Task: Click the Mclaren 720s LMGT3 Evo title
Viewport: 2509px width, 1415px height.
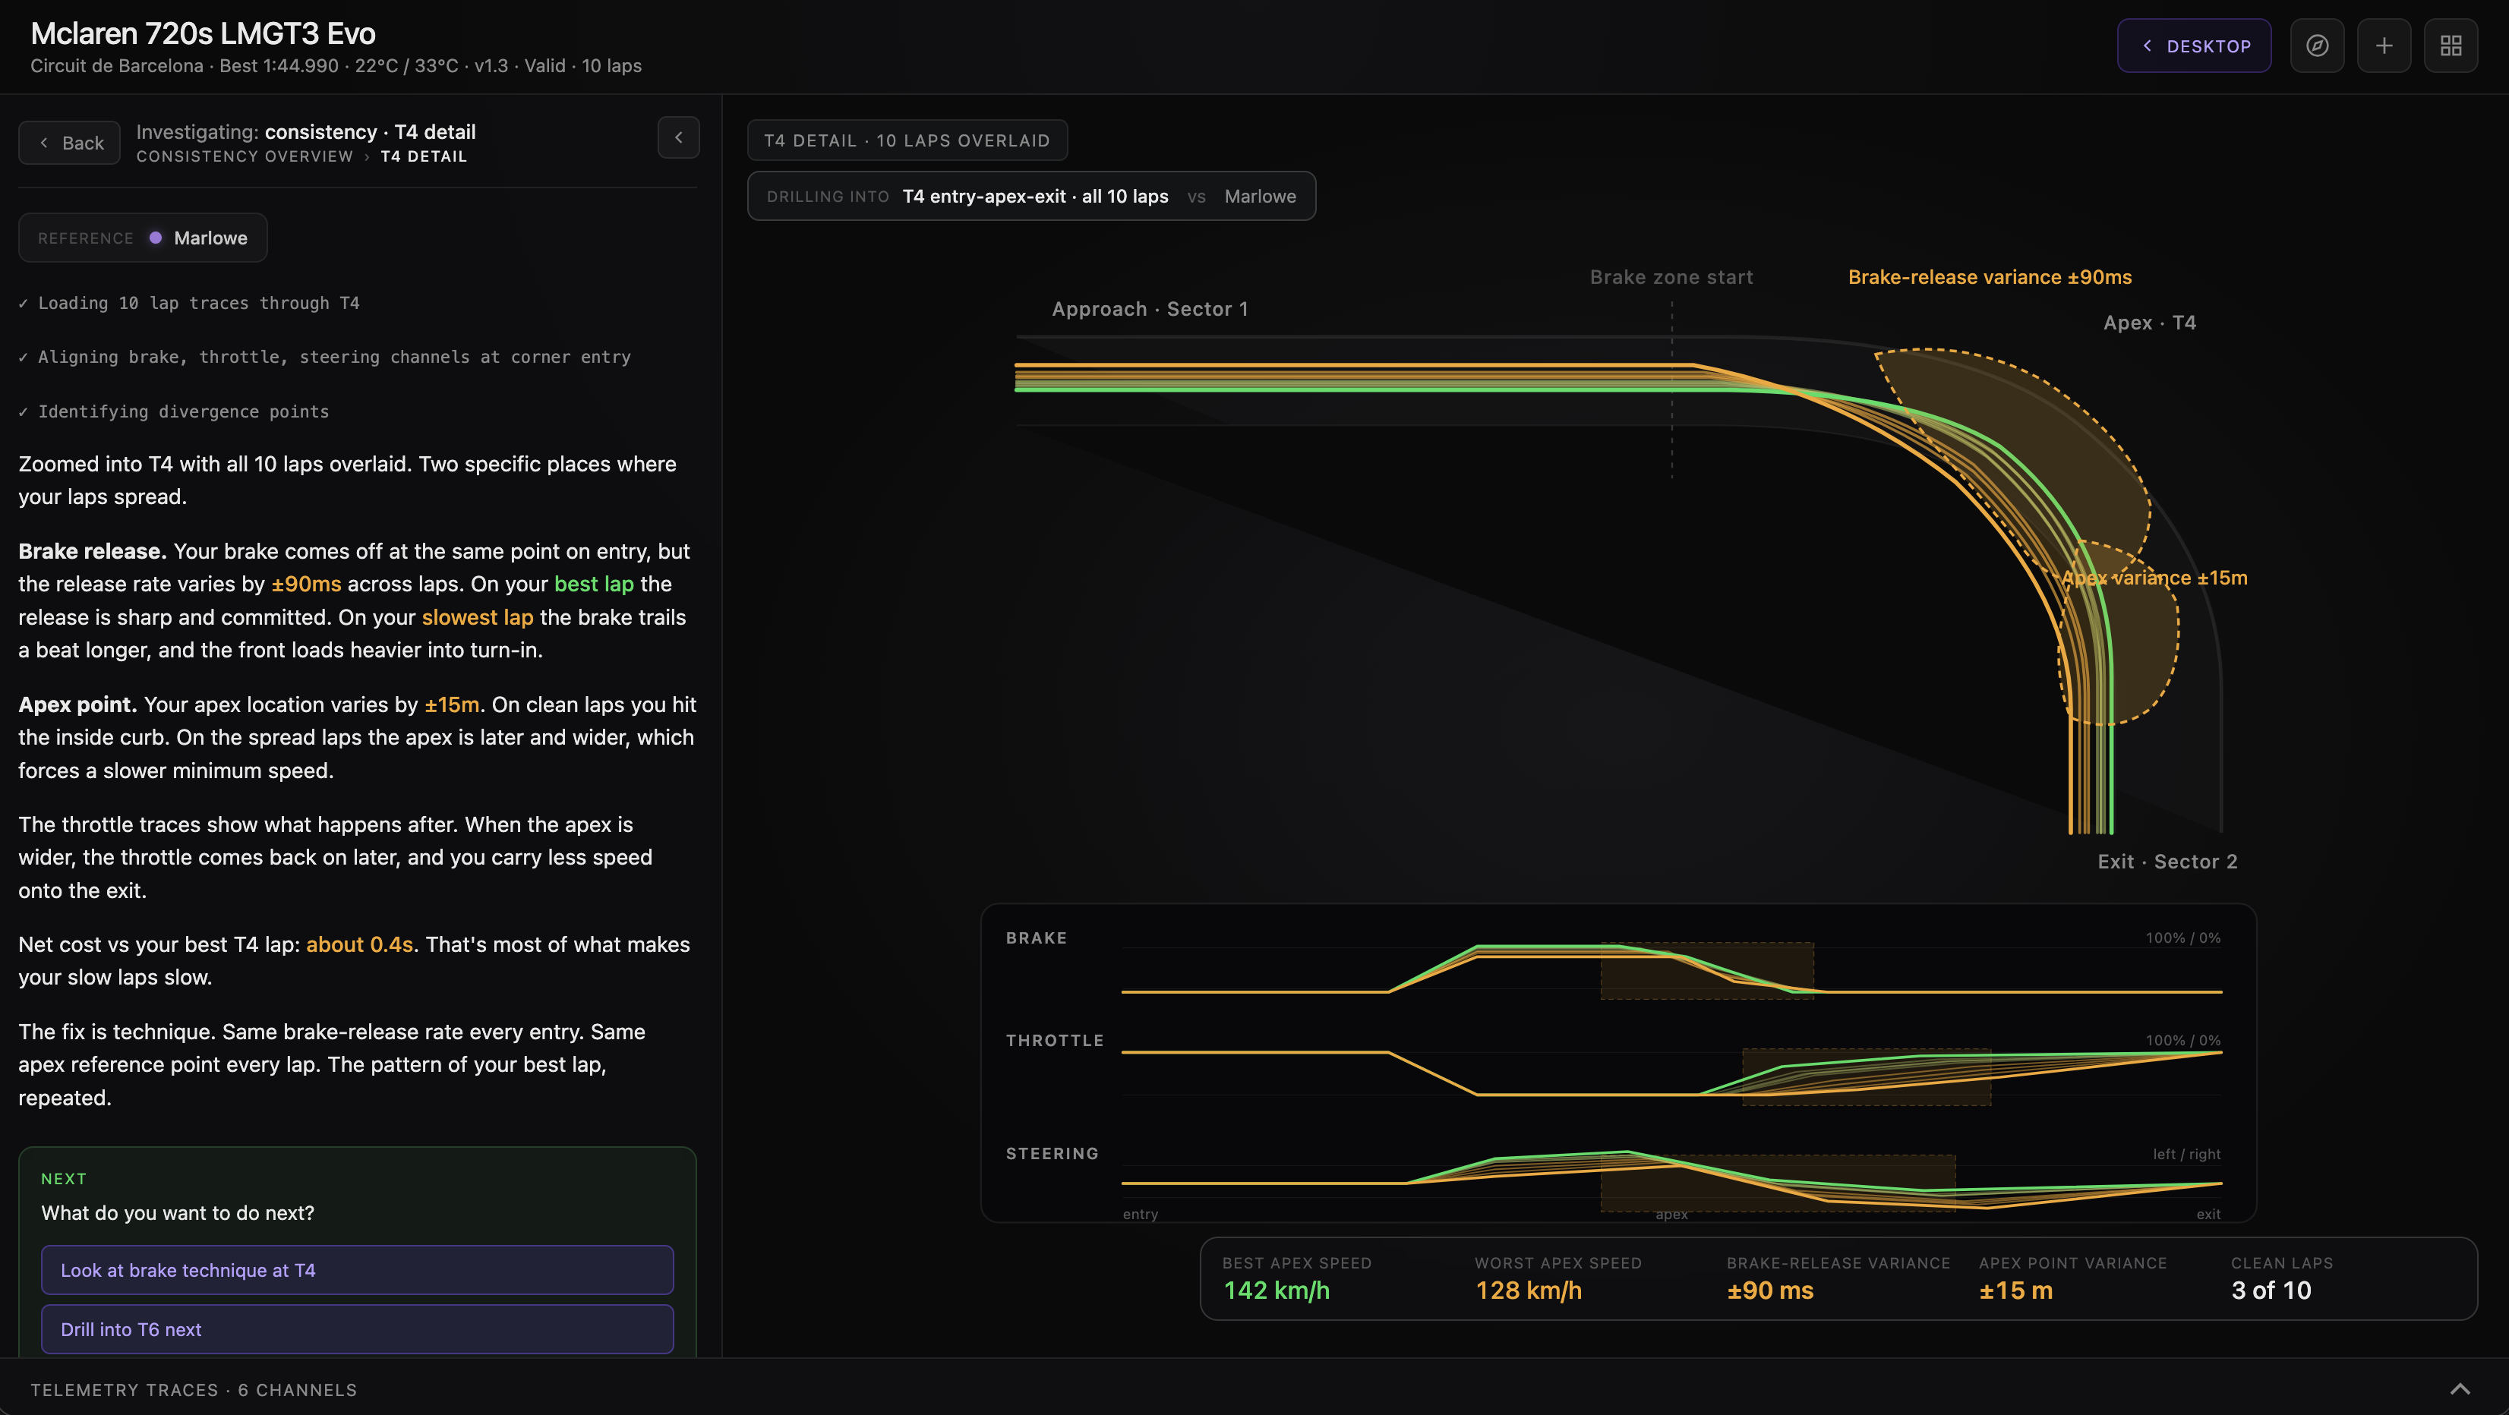Action: pyautogui.click(x=203, y=34)
